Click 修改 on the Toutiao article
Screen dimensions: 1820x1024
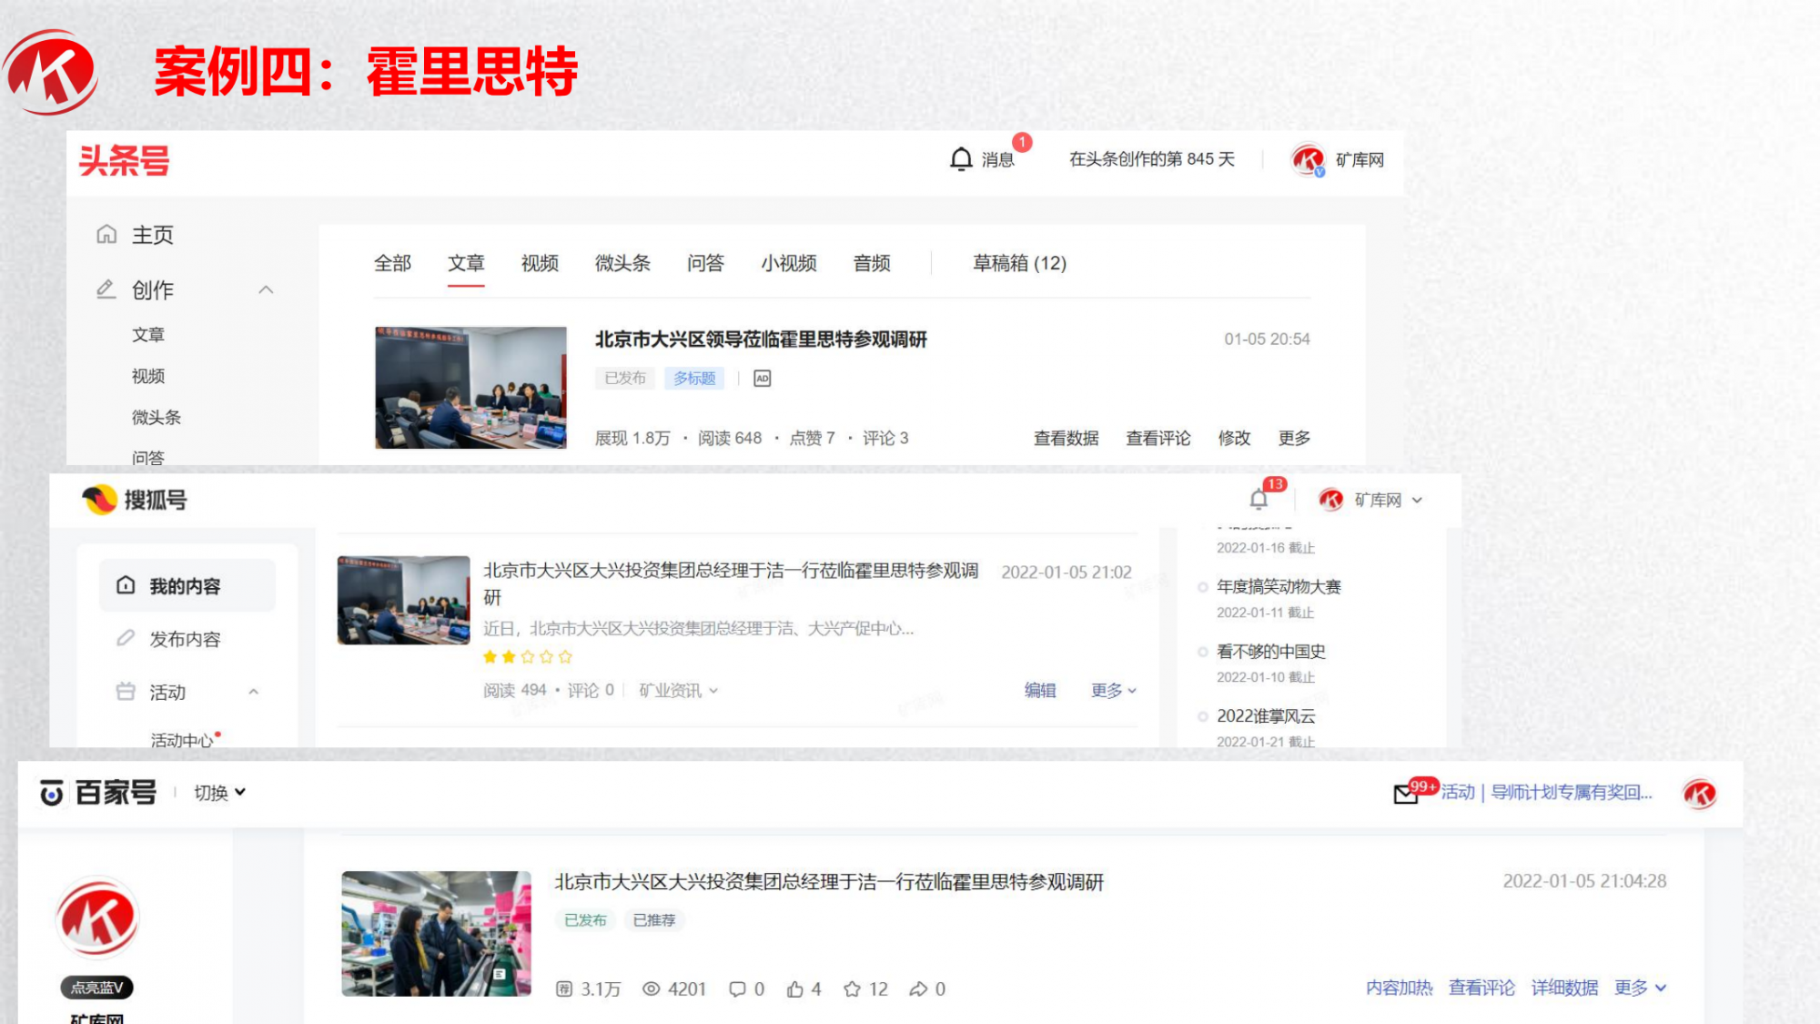[1234, 438]
